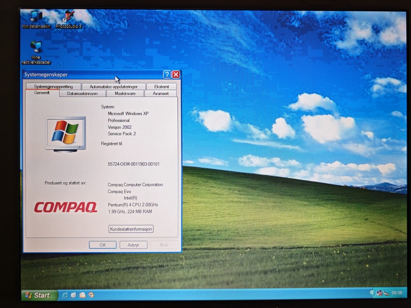
Task: Click the Safely Remove Hardware tray icon
Action: pyautogui.click(x=386, y=293)
